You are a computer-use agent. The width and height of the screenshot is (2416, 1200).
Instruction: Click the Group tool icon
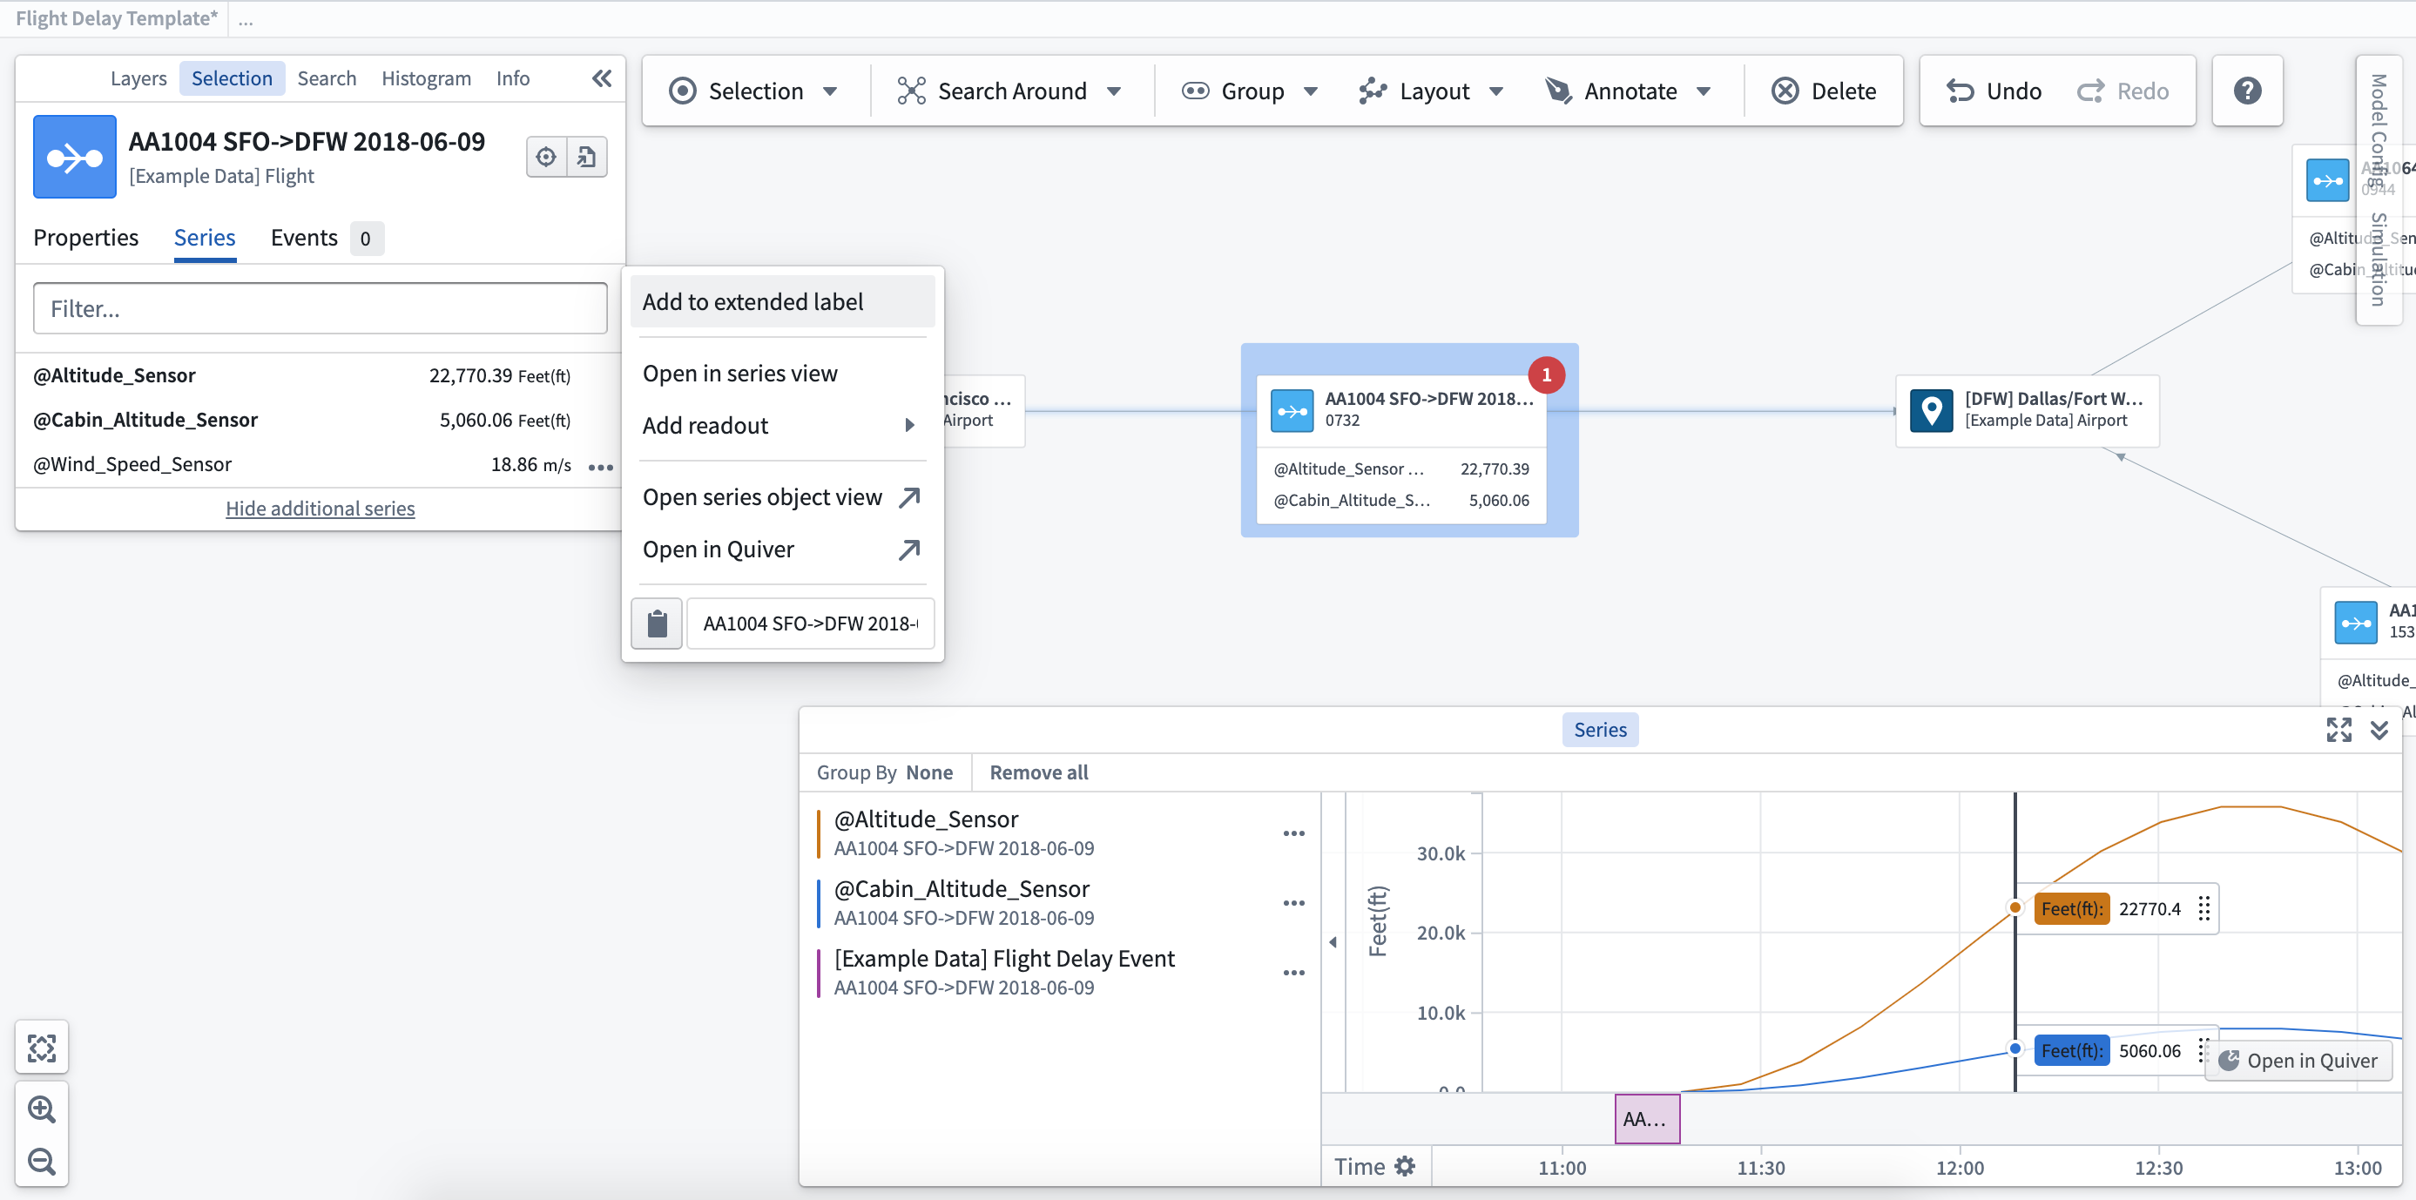click(x=1196, y=90)
